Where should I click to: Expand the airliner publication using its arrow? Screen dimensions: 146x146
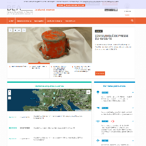133,141
